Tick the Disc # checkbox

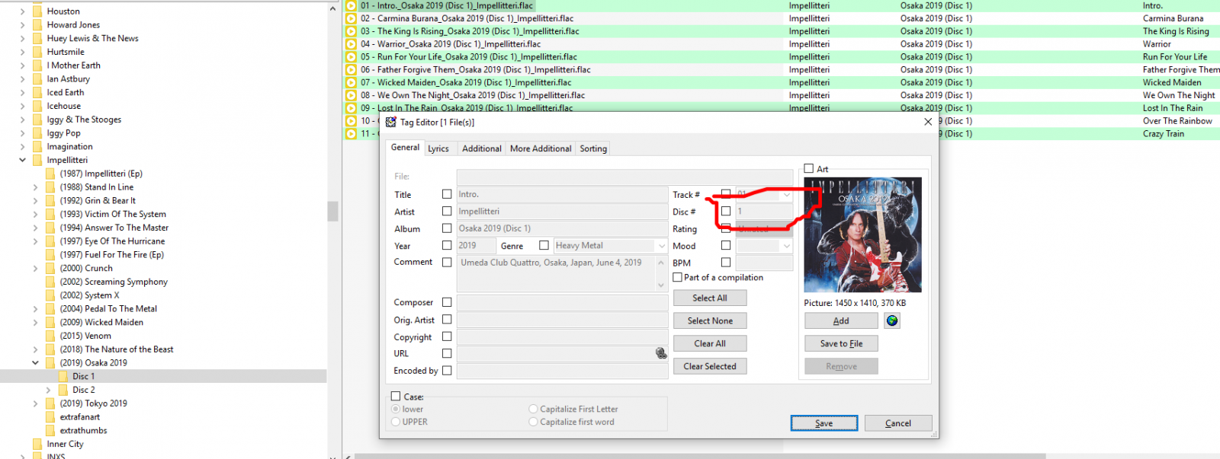(x=726, y=212)
